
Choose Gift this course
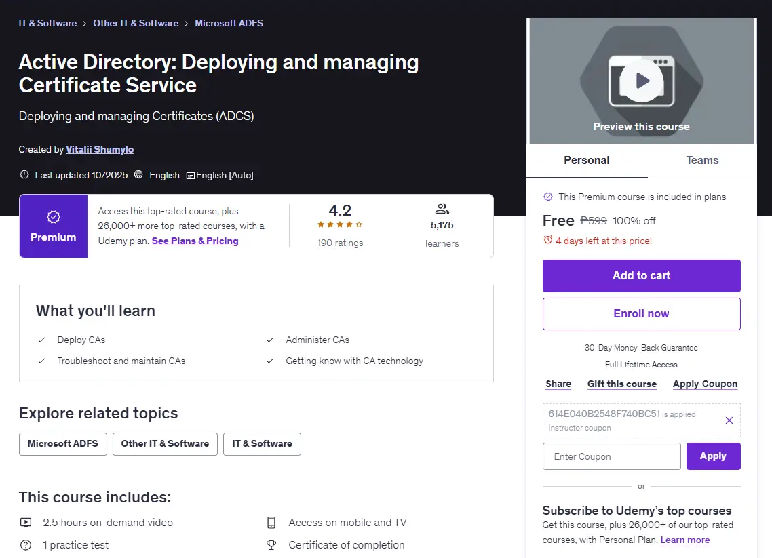point(622,384)
